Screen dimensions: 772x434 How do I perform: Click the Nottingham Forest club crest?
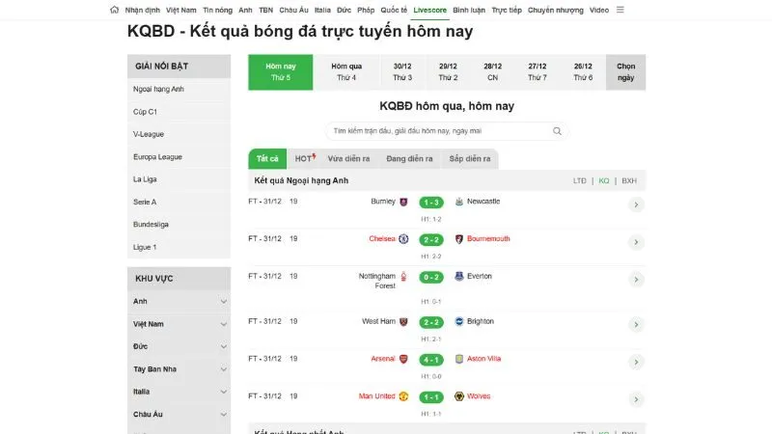tap(403, 277)
